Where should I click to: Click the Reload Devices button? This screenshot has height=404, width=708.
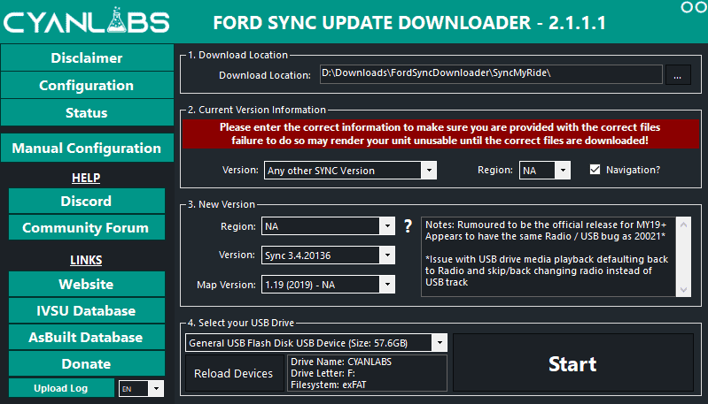[x=233, y=373]
